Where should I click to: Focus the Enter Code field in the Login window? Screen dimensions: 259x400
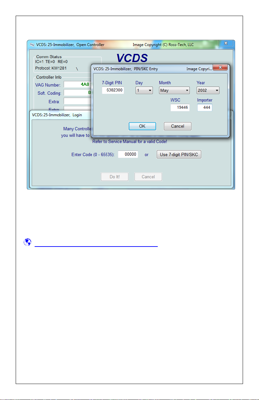pos(128,154)
